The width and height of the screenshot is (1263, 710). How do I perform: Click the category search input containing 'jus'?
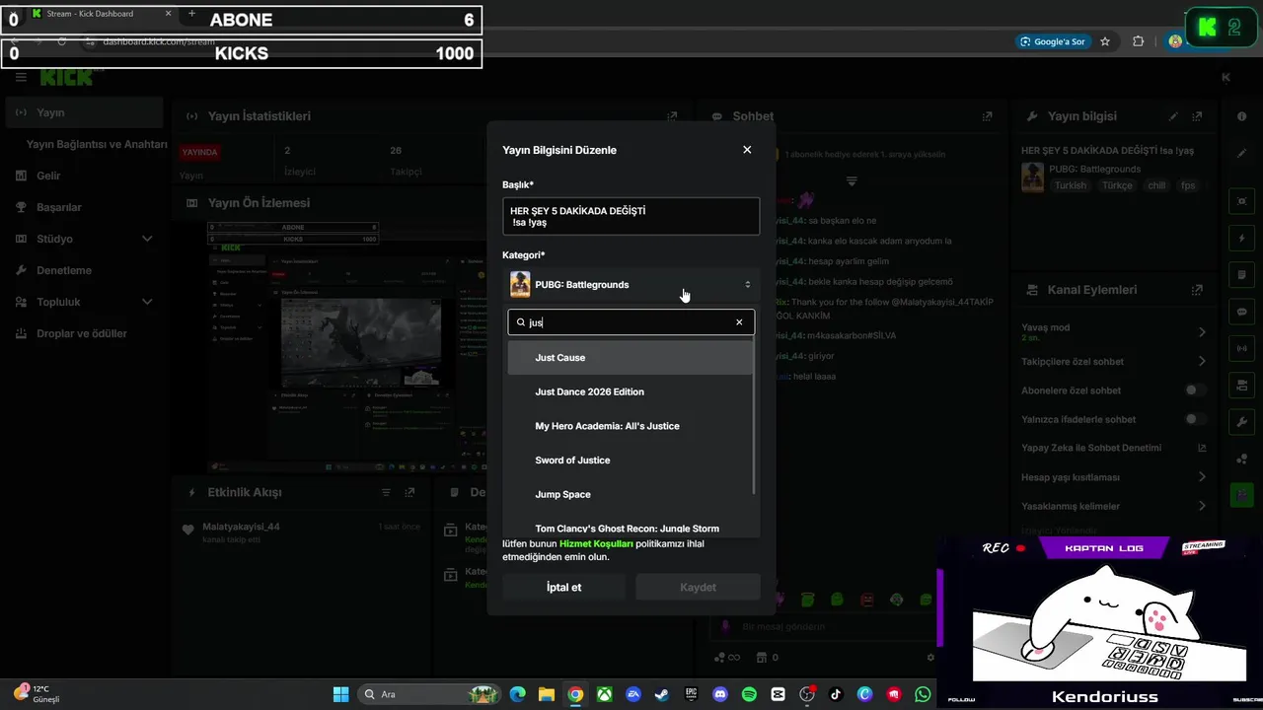(x=631, y=322)
